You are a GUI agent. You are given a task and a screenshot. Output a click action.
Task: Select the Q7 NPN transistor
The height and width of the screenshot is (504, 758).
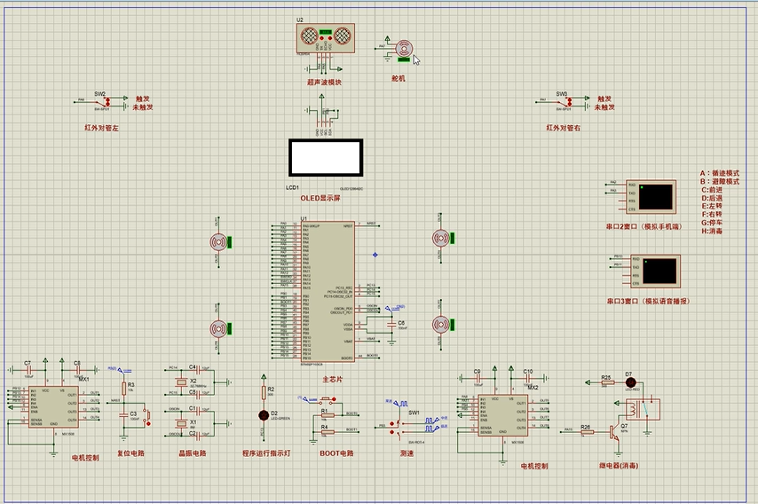613,431
